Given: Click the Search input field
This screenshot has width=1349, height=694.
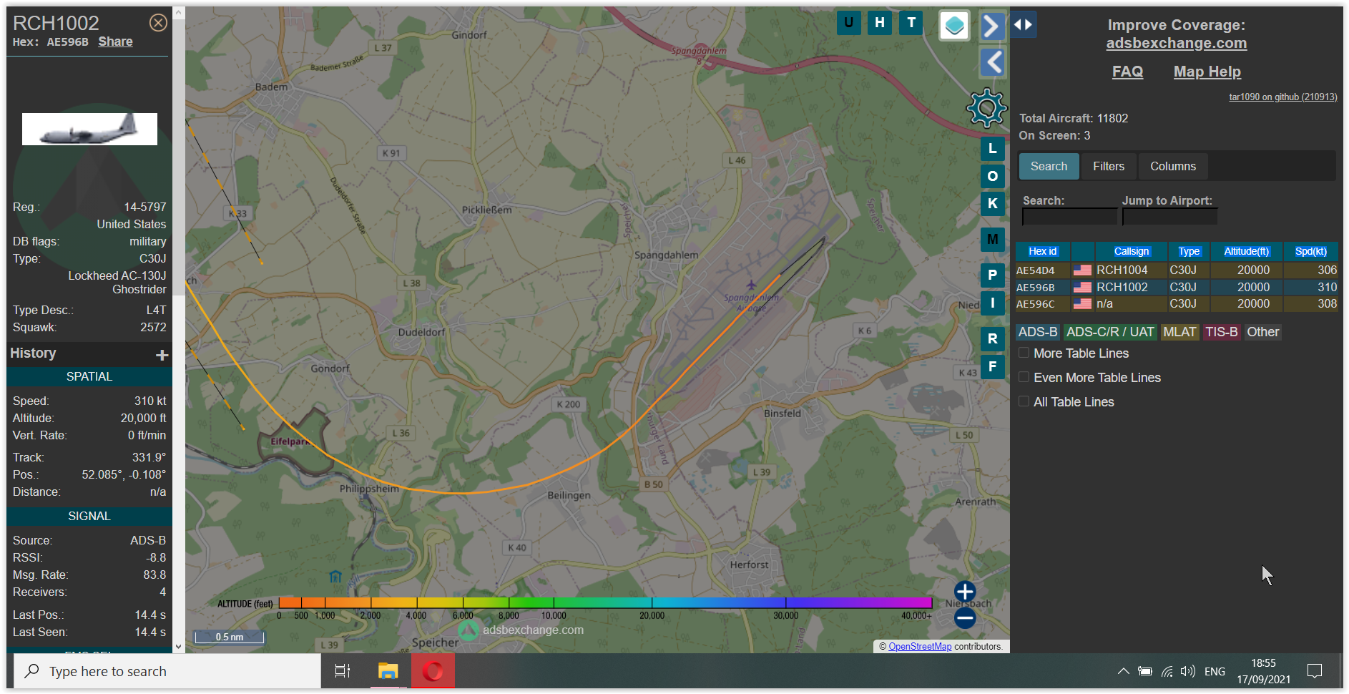Looking at the screenshot, I should (x=1069, y=217).
